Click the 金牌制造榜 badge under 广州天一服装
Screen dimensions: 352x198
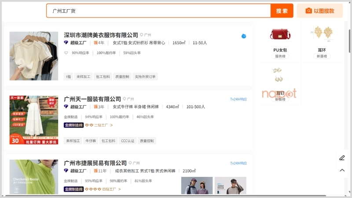[x=73, y=125]
